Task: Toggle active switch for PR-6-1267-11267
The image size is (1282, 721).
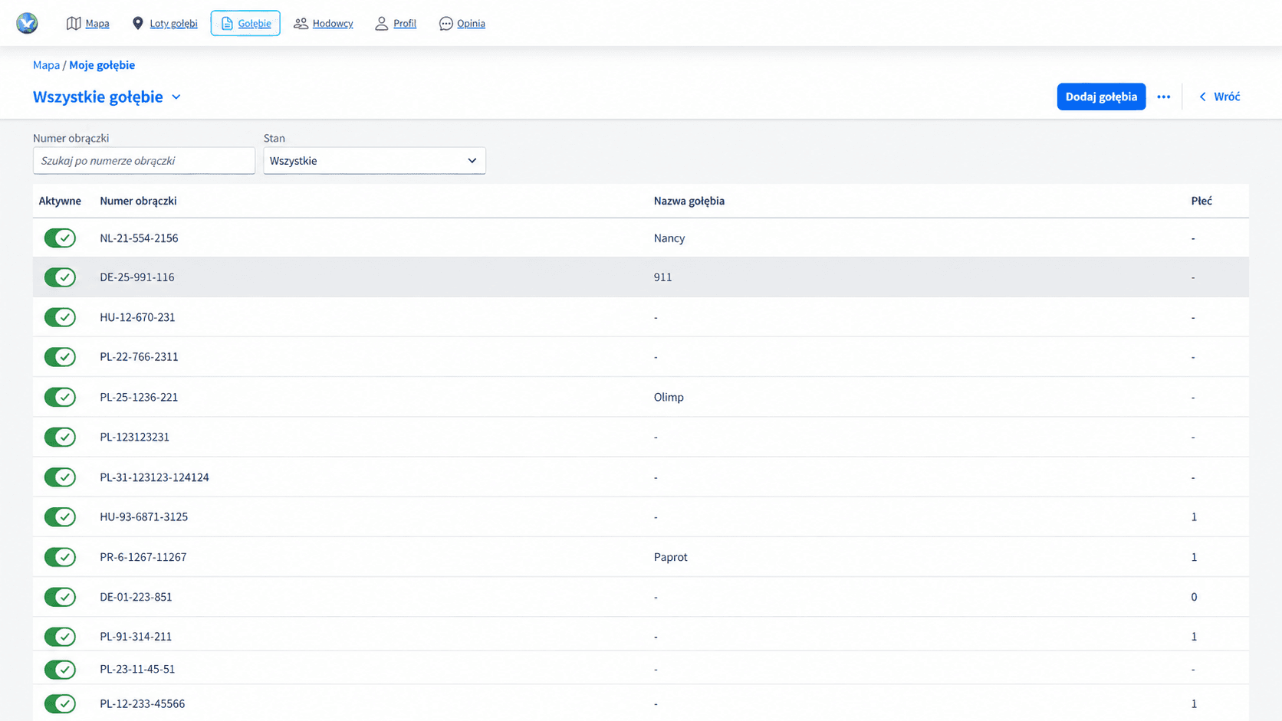Action: click(x=60, y=557)
